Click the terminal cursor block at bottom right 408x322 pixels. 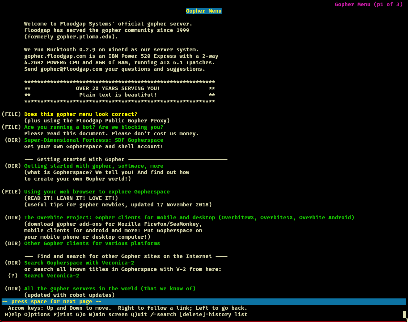point(404,315)
